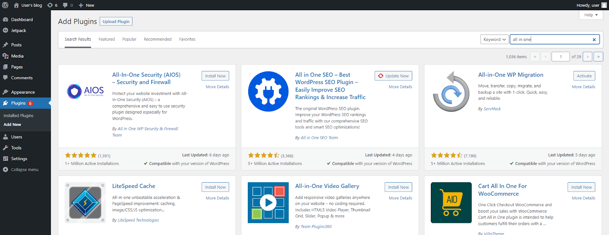Switch to Recommended tab
The image size is (609, 235).
(x=158, y=39)
